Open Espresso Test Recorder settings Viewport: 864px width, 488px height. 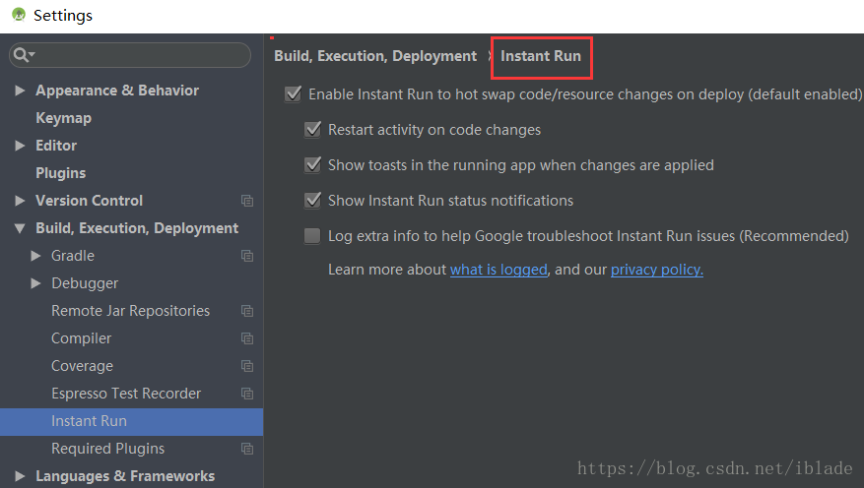pos(126,394)
